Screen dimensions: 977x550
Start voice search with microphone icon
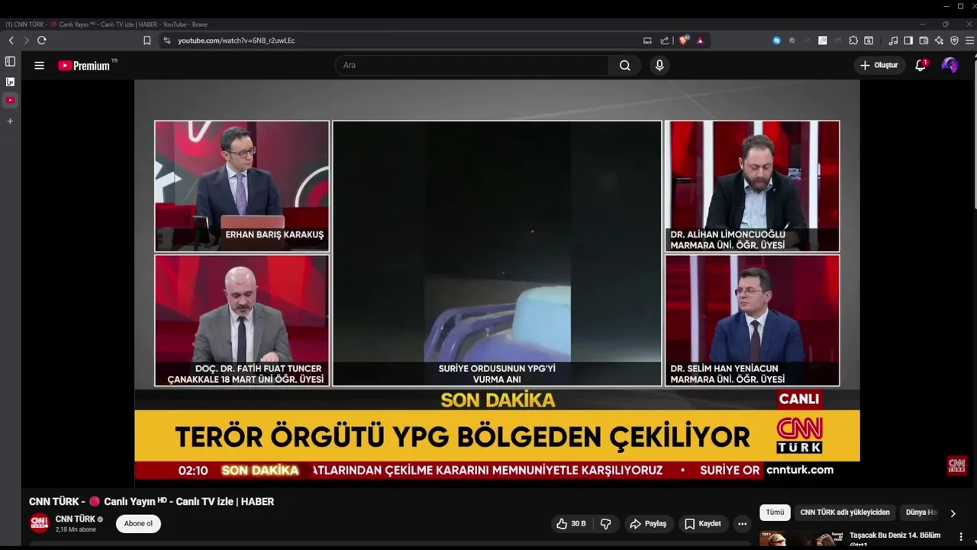tap(659, 66)
